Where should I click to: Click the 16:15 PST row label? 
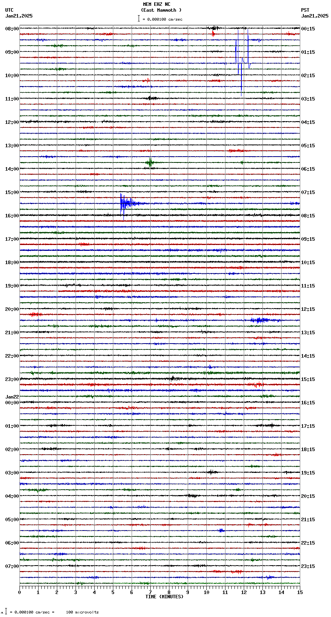[308, 403]
